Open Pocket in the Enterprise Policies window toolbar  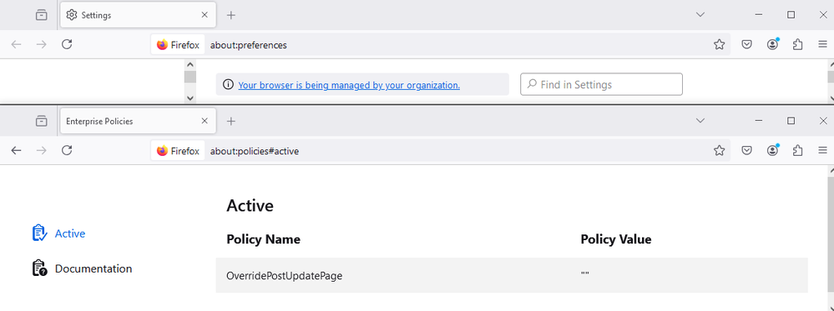pyautogui.click(x=747, y=151)
